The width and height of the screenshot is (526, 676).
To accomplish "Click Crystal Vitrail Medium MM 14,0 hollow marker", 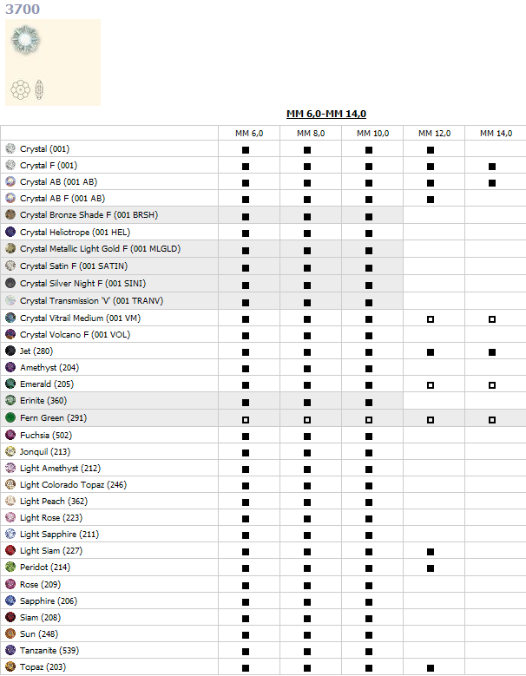I will (x=492, y=319).
